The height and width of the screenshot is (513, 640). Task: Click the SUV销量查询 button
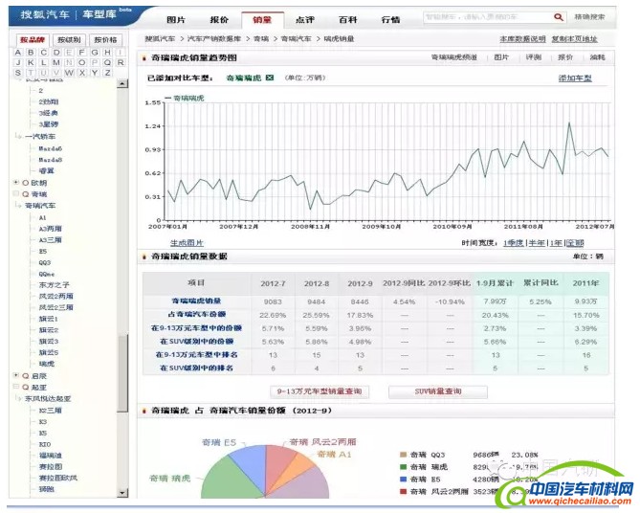(x=438, y=391)
